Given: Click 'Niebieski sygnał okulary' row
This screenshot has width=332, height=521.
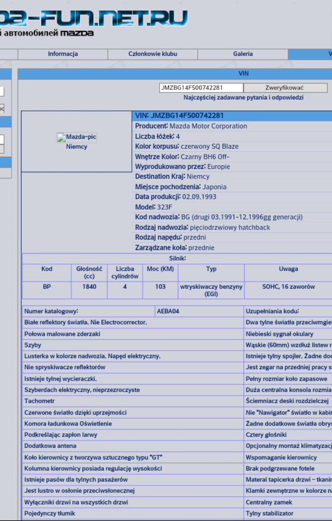Looking at the screenshot, I should 288,334.
